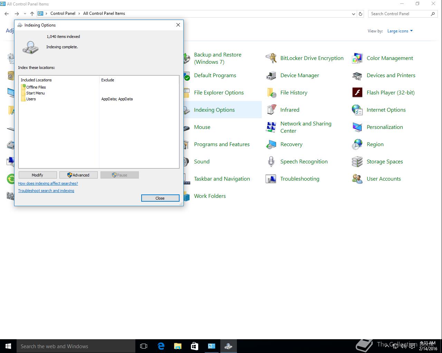Open the Region globe icon
The image size is (442, 353).
[357, 144]
